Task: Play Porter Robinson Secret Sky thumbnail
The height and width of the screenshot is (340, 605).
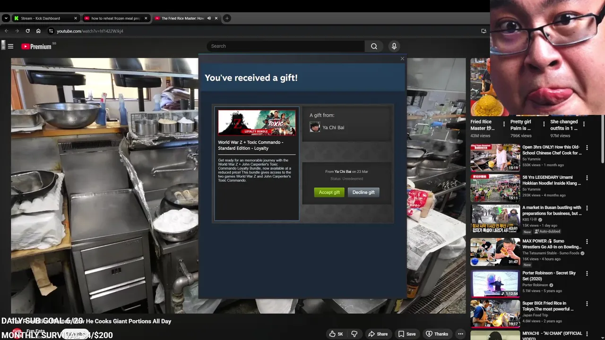Action: tap(495, 283)
